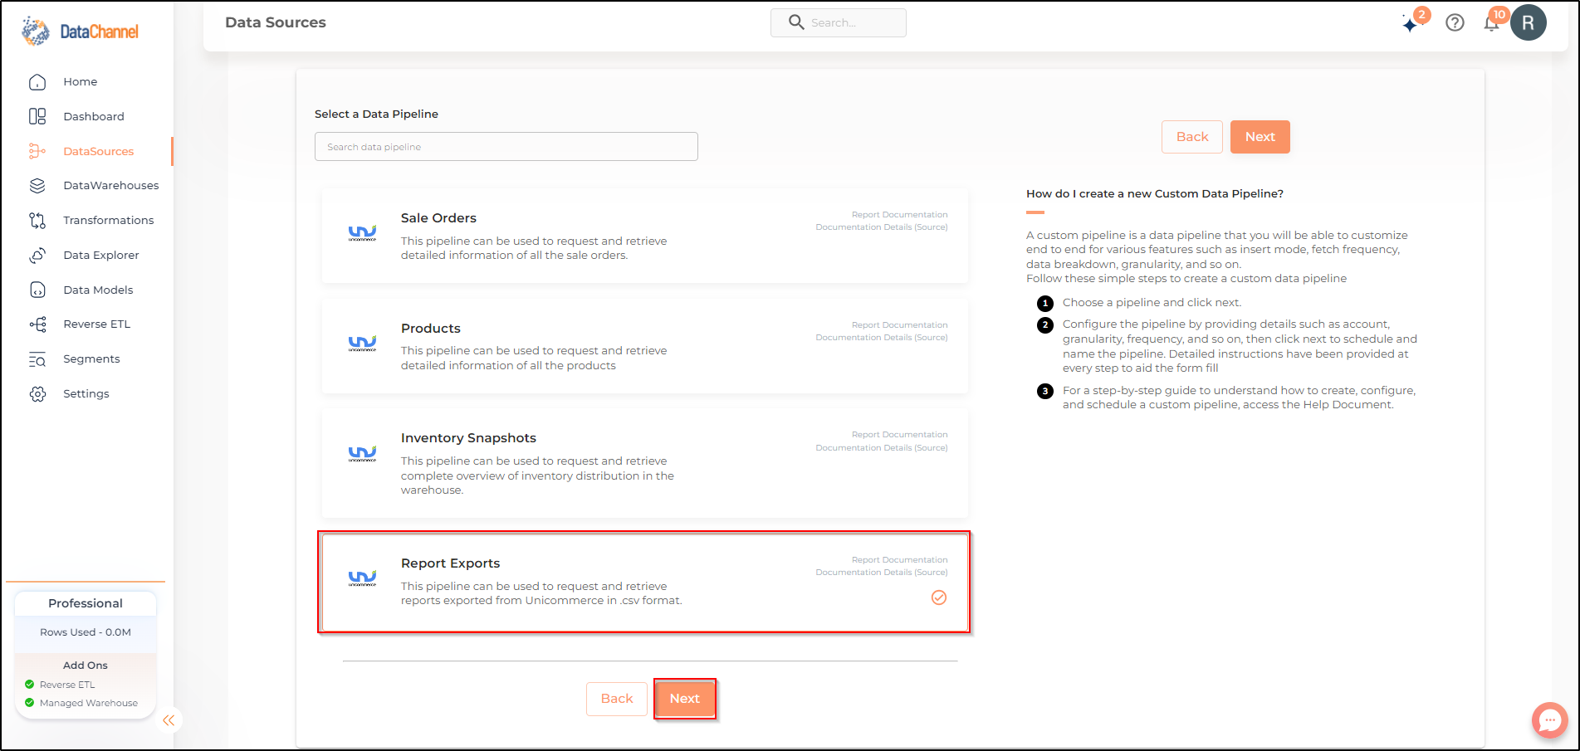Image resolution: width=1580 pixels, height=751 pixels.
Task: Click the Data Sources page heading
Action: 276,22
